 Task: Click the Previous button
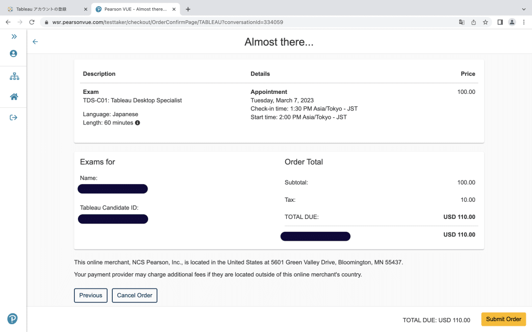pos(91,295)
